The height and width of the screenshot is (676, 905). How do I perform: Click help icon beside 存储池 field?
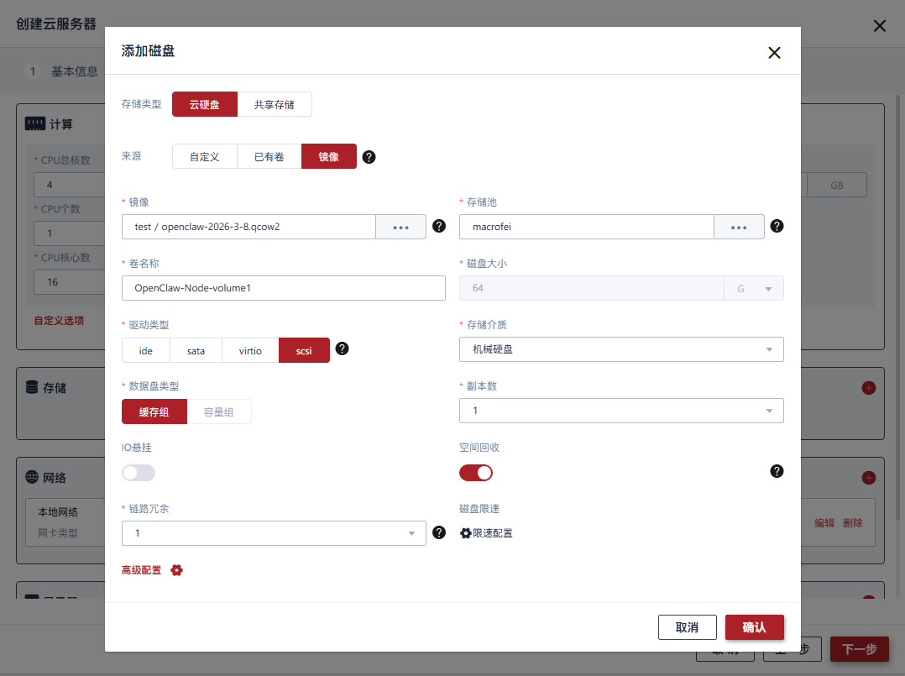(777, 226)
